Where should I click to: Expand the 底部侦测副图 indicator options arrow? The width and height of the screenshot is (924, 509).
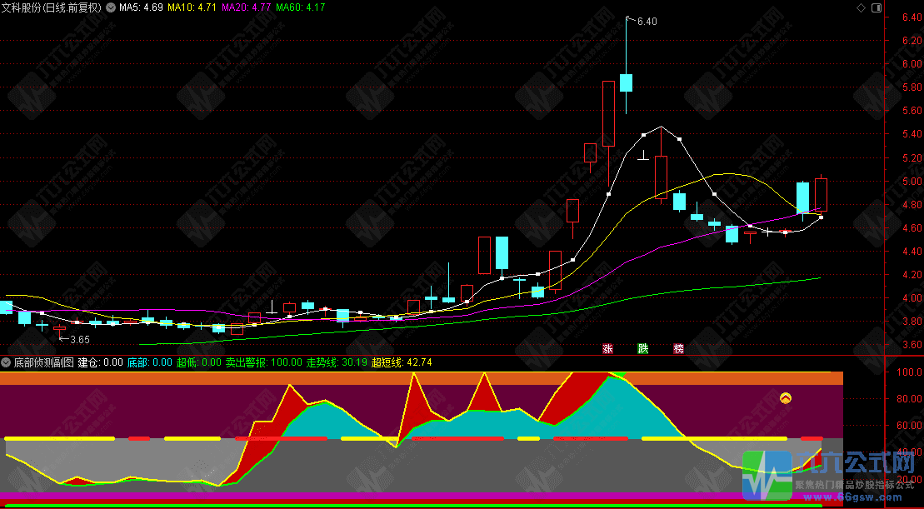pos(7,362)
